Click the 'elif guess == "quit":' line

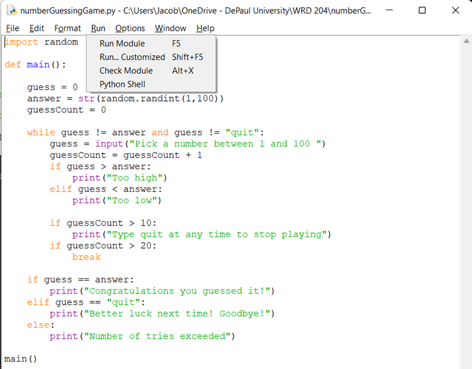pos(86,302)
